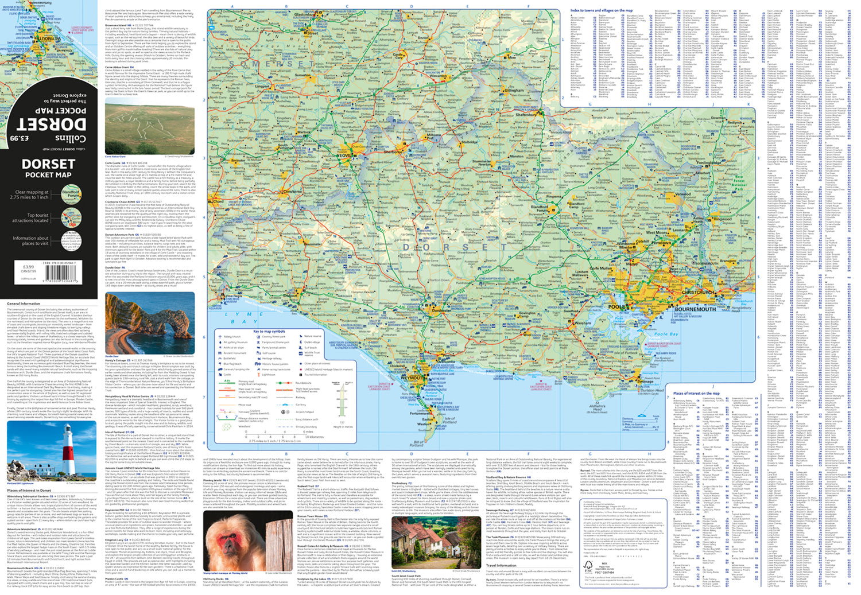Select the Caravan/camping site symbol
The width and height of the screenshot is (861, 595).
tap(220, 370)
